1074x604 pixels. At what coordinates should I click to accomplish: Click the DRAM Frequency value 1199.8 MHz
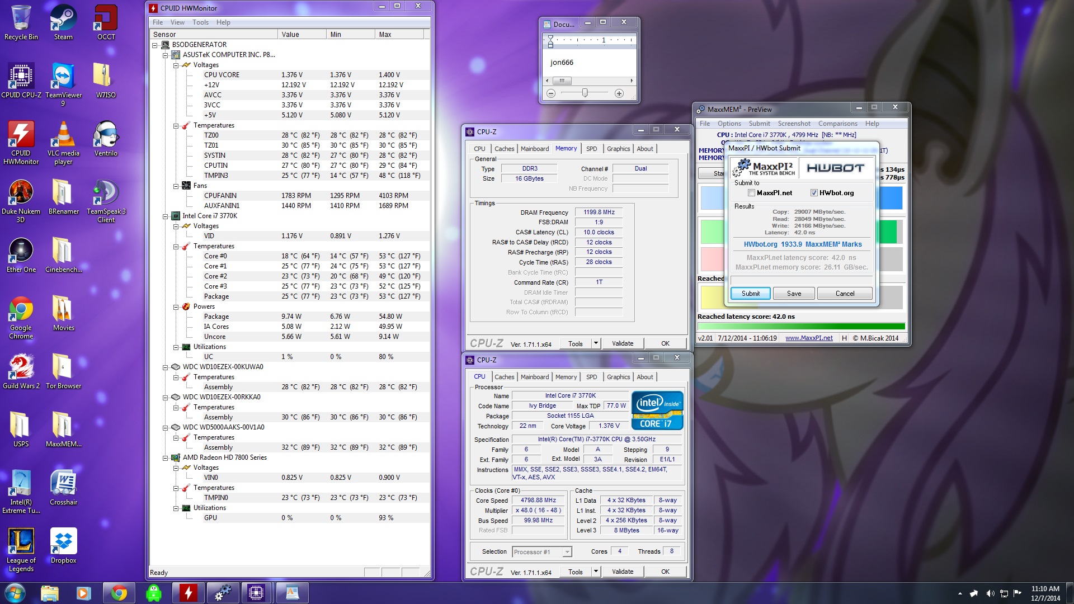click(599, 213)
